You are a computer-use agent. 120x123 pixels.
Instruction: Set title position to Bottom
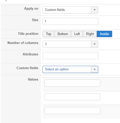click(63, 34)
